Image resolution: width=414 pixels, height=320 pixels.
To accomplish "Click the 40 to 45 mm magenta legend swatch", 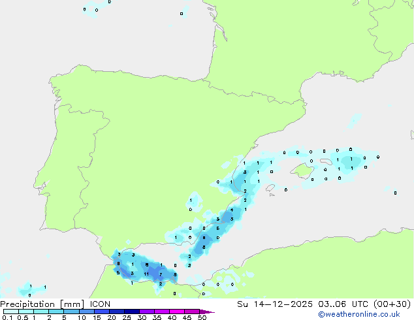I will (x=177, y=312).
